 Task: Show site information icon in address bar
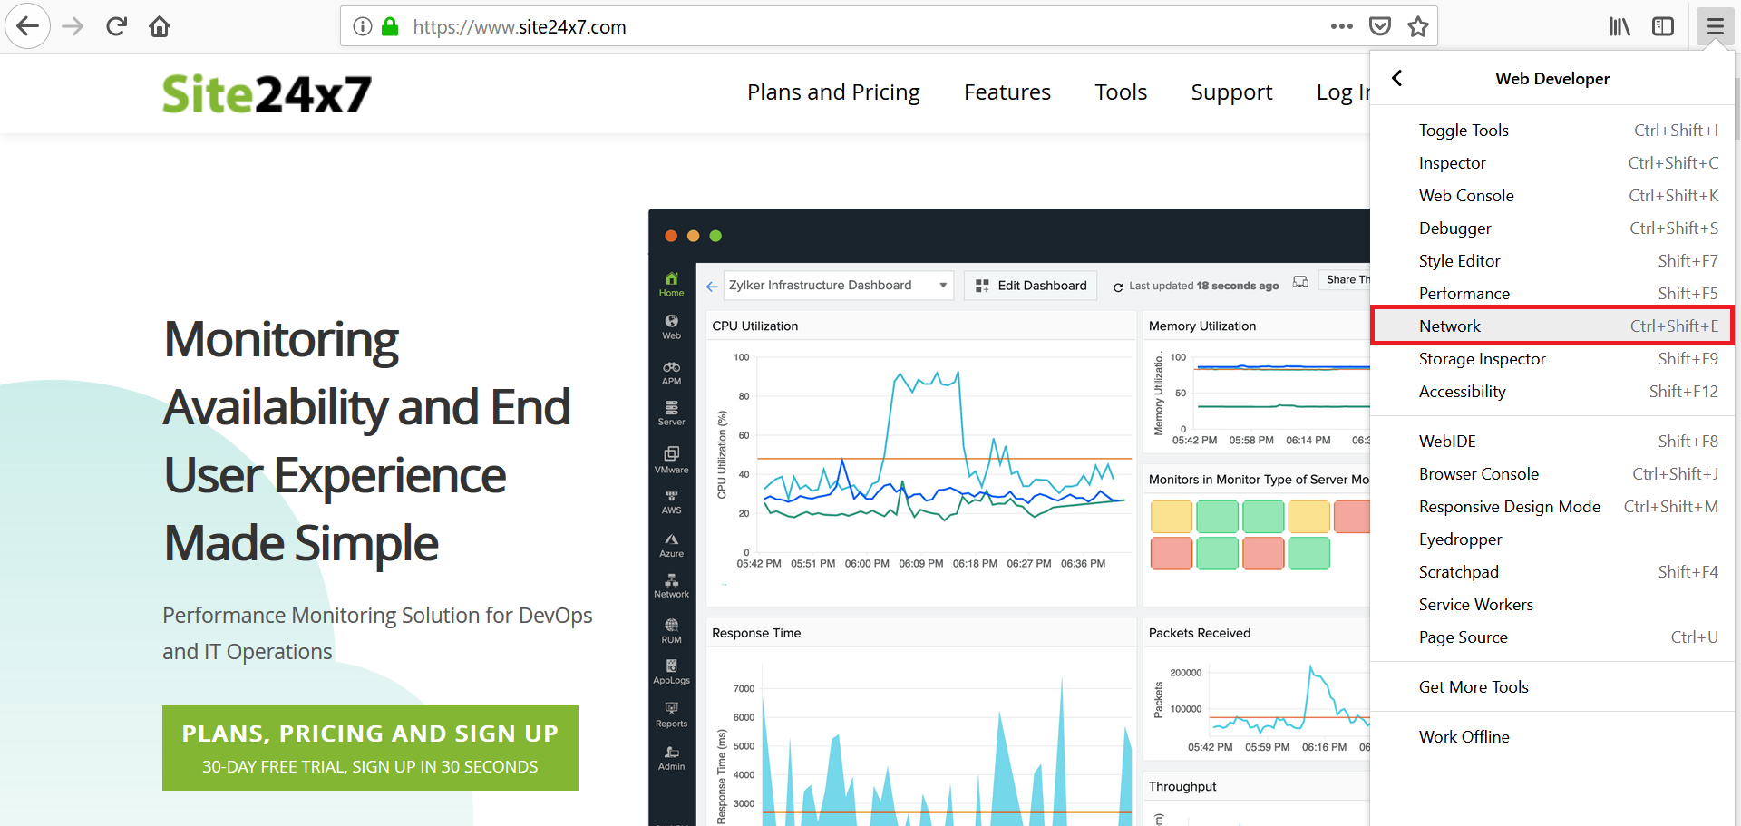pyautogui.click(x=363, y=26)
